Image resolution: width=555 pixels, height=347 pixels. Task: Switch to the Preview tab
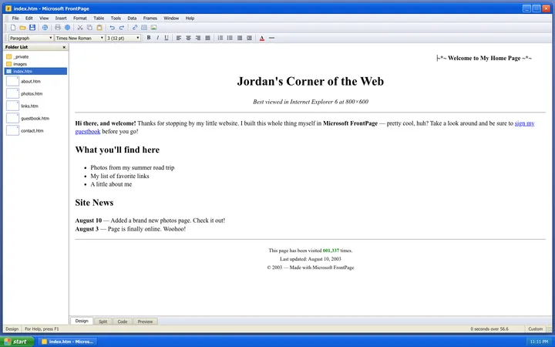pos(145,322)
